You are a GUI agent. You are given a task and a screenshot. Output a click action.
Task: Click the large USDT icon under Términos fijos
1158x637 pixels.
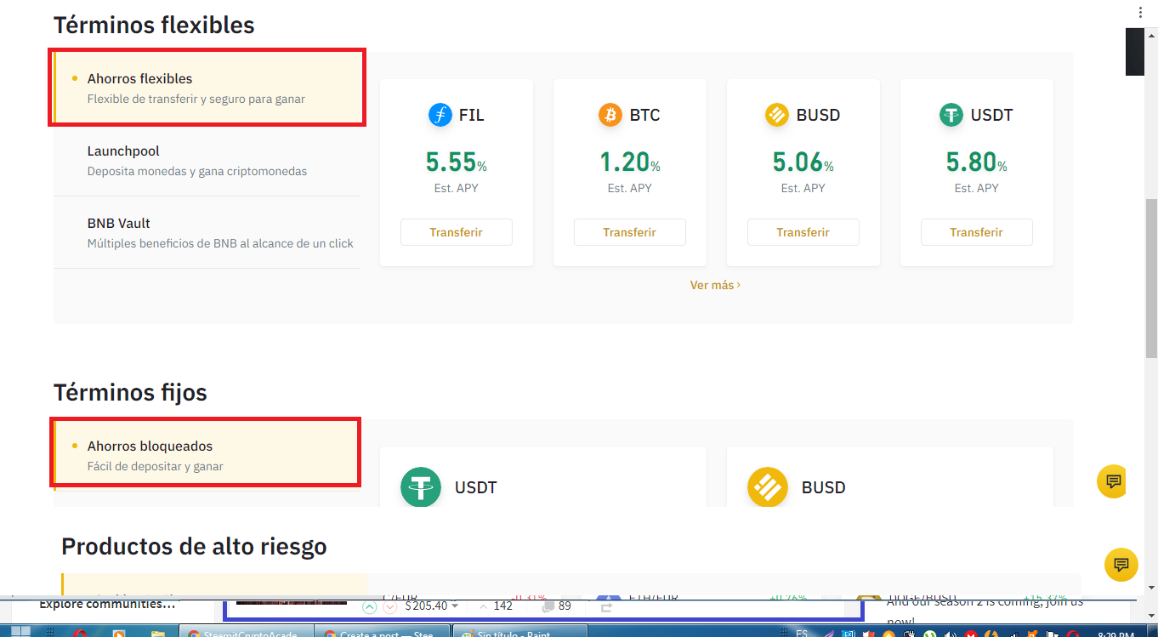pyautogui.click(x=421, y=487)
